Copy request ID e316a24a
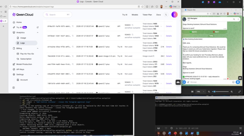 (73, 47)
